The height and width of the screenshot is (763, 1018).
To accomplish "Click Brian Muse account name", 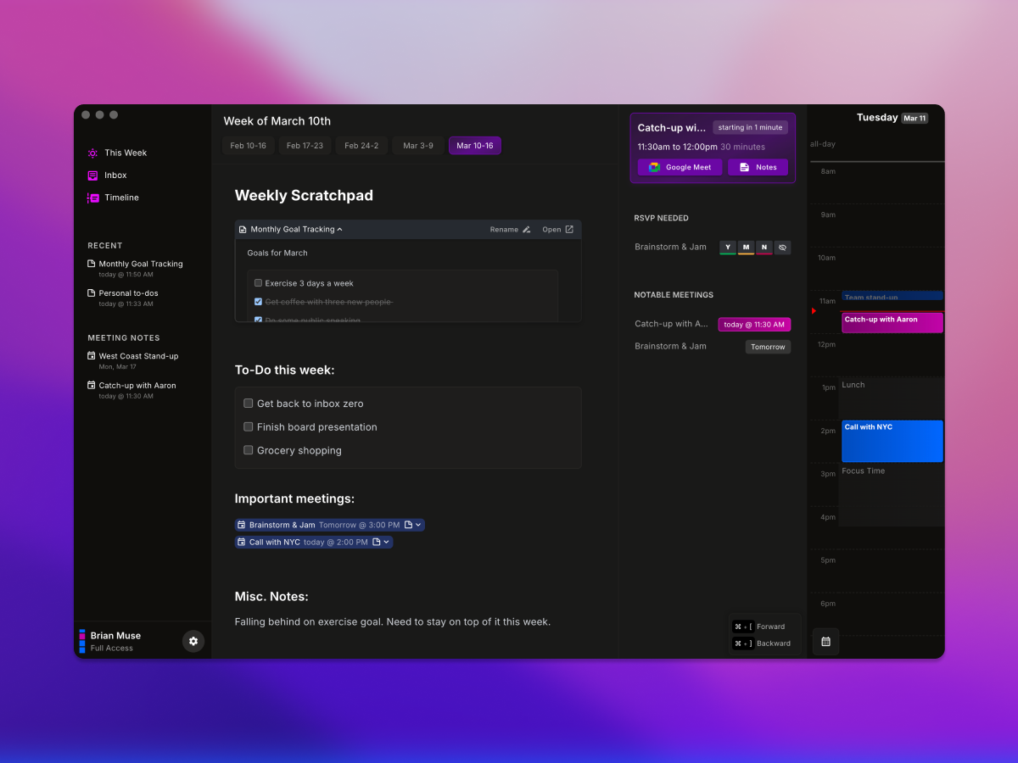I will coord(115,636).
